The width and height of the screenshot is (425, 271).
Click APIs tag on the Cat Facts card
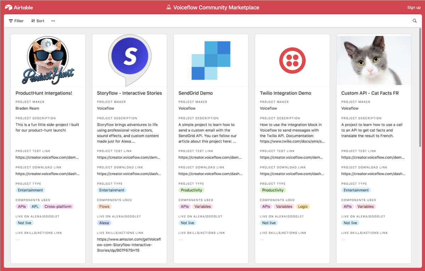[x=347, y=206]
